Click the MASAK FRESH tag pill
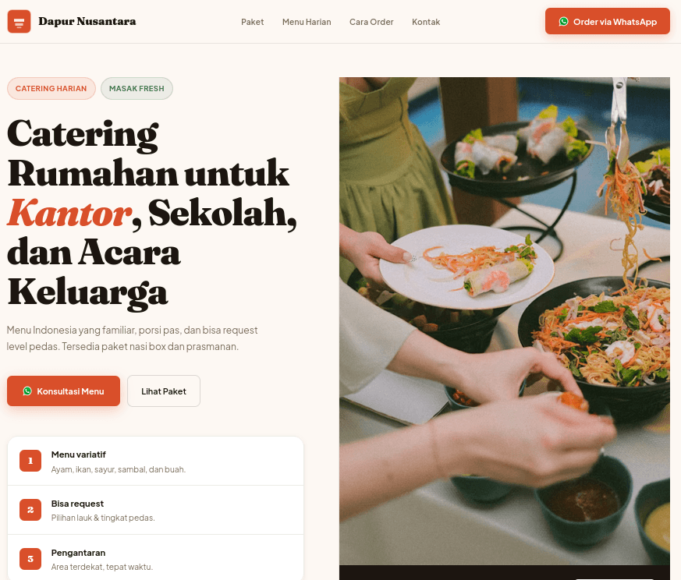This screenshot has width=681, height=580. point(137,89)
